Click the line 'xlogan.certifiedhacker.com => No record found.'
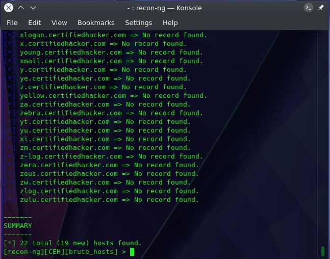 coord(105,35)
